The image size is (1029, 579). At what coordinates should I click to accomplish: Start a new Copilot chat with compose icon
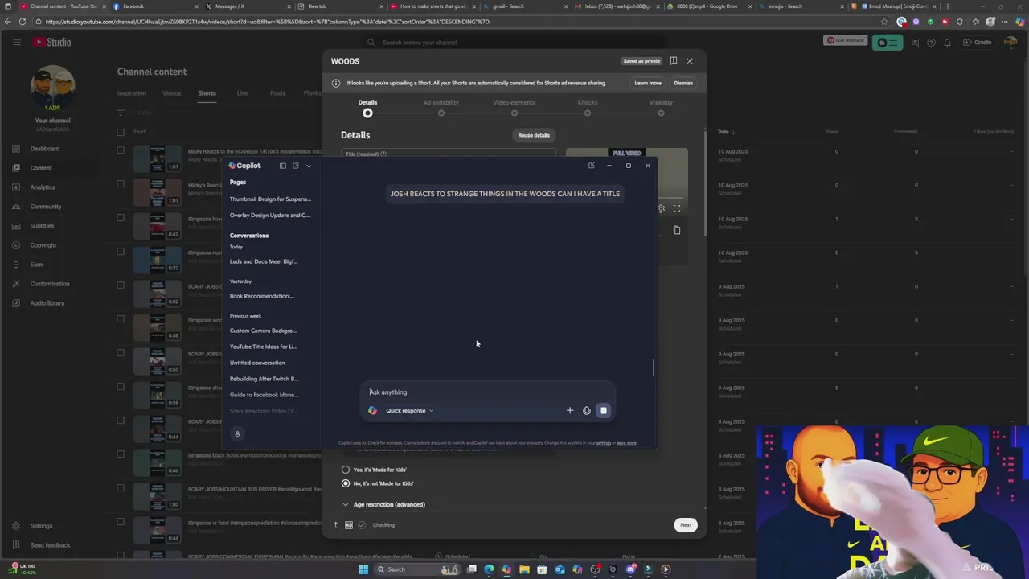click(x=295, y=166)
